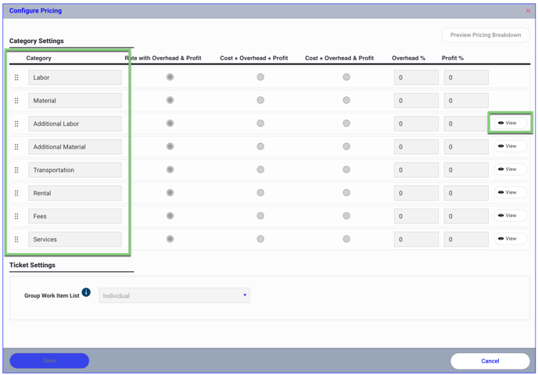Click Overhead % field for Fees
This screenshot has height=375, width=538.
(x=416, y=216)
